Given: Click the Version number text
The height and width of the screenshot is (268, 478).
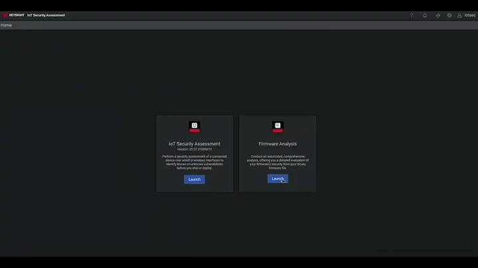Looking at the screenshot, I should pyautogui.click(x=194, y=149).
